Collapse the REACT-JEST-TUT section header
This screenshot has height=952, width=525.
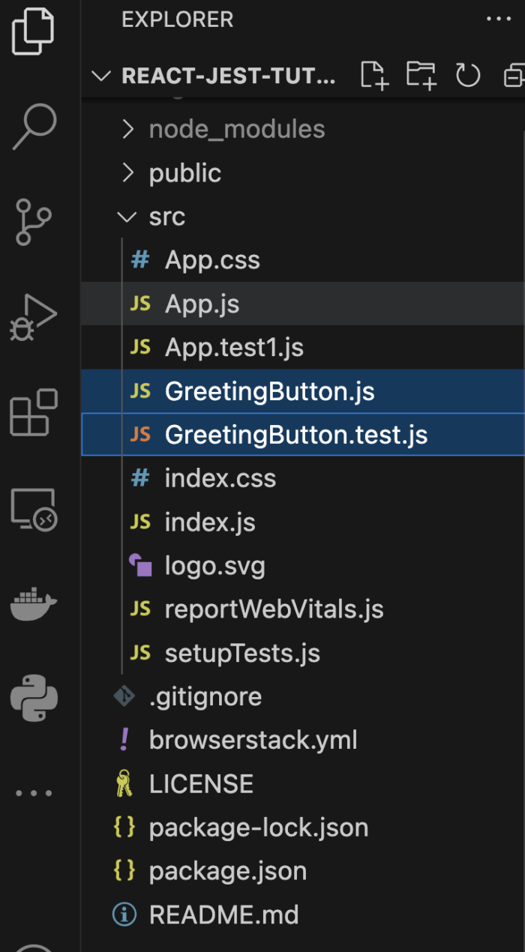(101, 75)
